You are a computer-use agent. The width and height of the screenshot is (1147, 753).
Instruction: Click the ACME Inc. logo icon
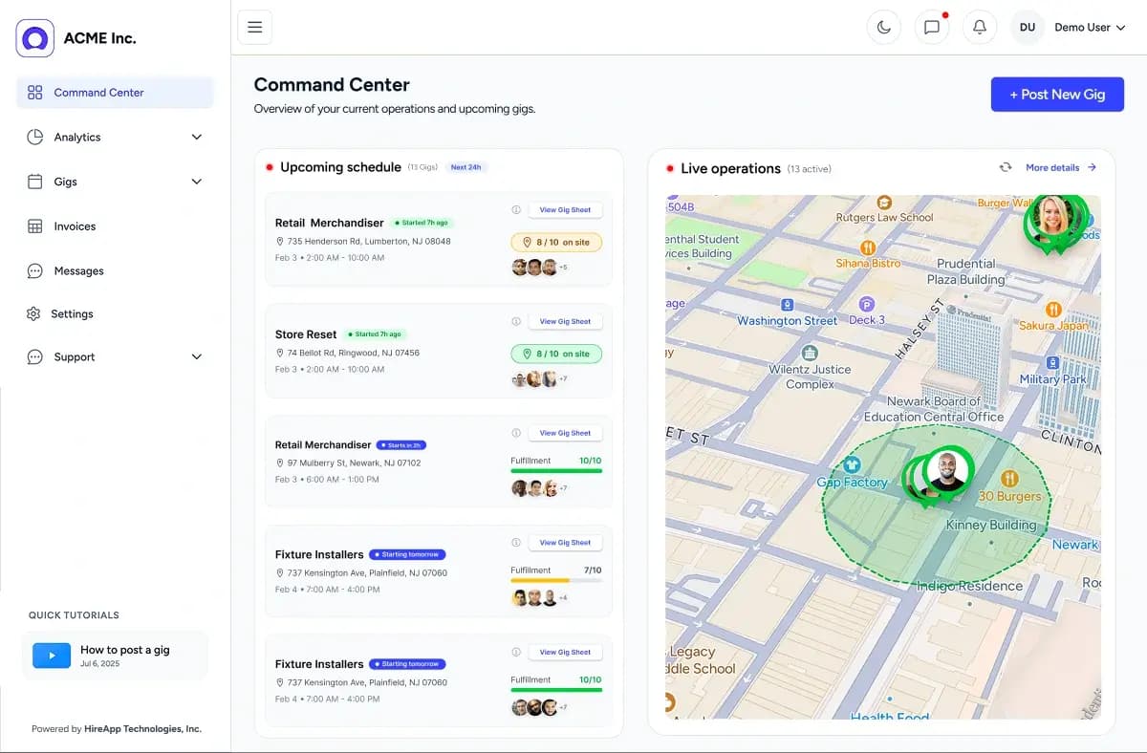(35, 38)
